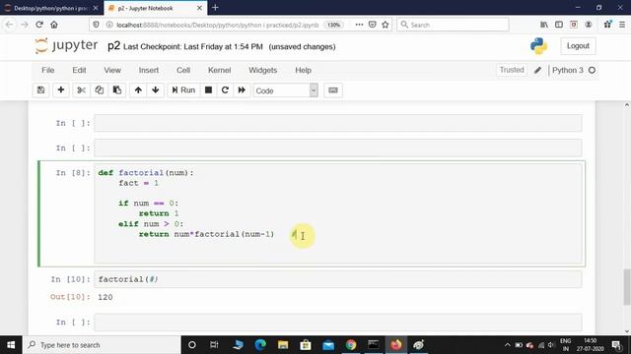Go to browser home page
This screenshot has width=631, height=354.
click(54, 25)
